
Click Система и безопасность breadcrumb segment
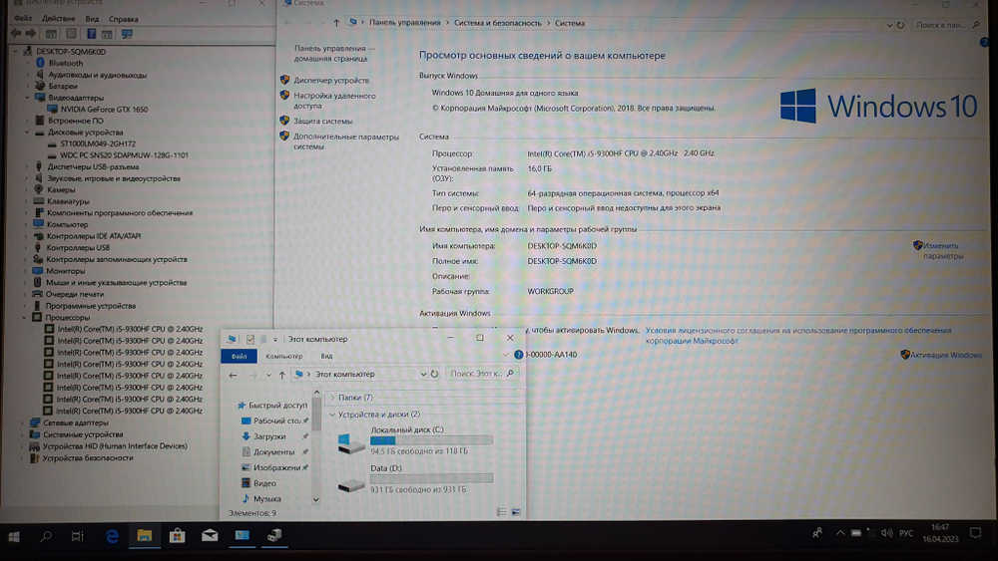(x=498, y=23)
